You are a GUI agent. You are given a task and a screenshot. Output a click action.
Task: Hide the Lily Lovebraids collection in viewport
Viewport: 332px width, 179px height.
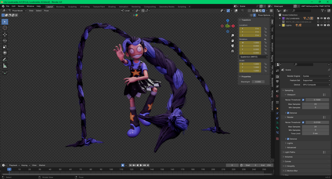coord(321,18)
